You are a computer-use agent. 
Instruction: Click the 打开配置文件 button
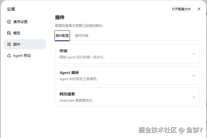[x=181, y=9]
